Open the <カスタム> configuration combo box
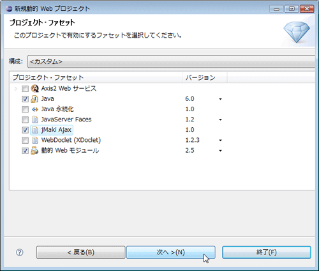319x271 pixels. (171, 61)
